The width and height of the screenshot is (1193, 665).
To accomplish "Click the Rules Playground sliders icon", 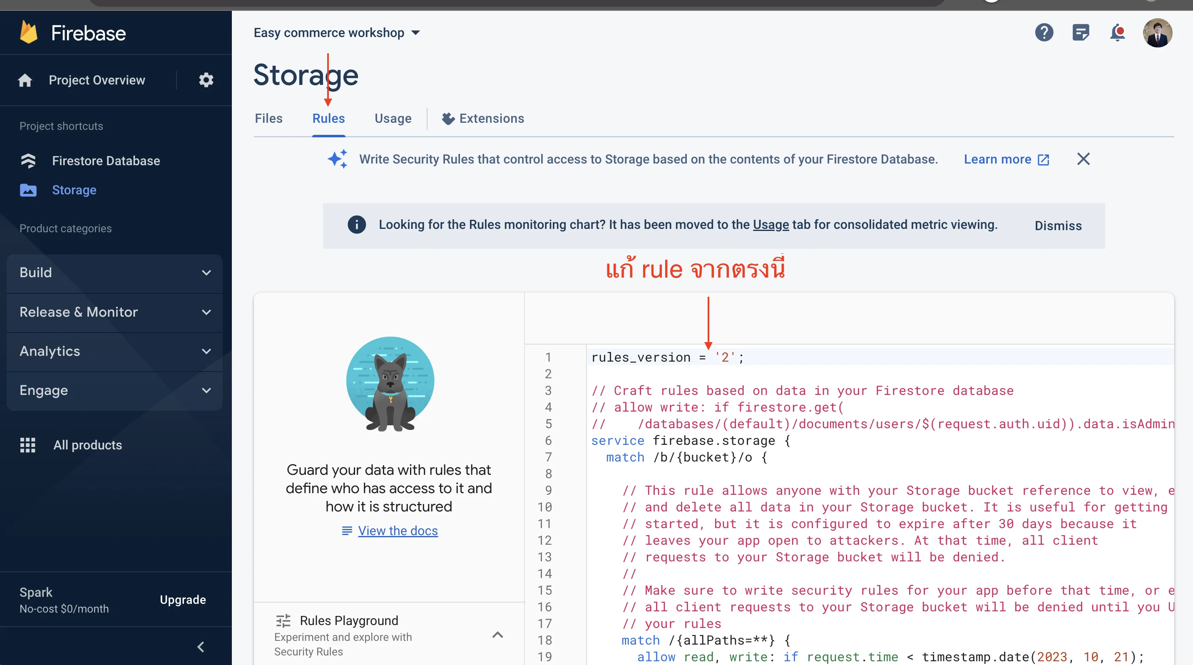I will pos(283,620).
